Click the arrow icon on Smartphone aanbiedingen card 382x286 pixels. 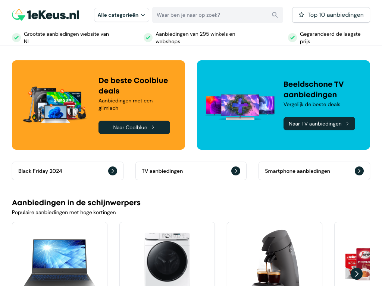click(x=359, y=171)
